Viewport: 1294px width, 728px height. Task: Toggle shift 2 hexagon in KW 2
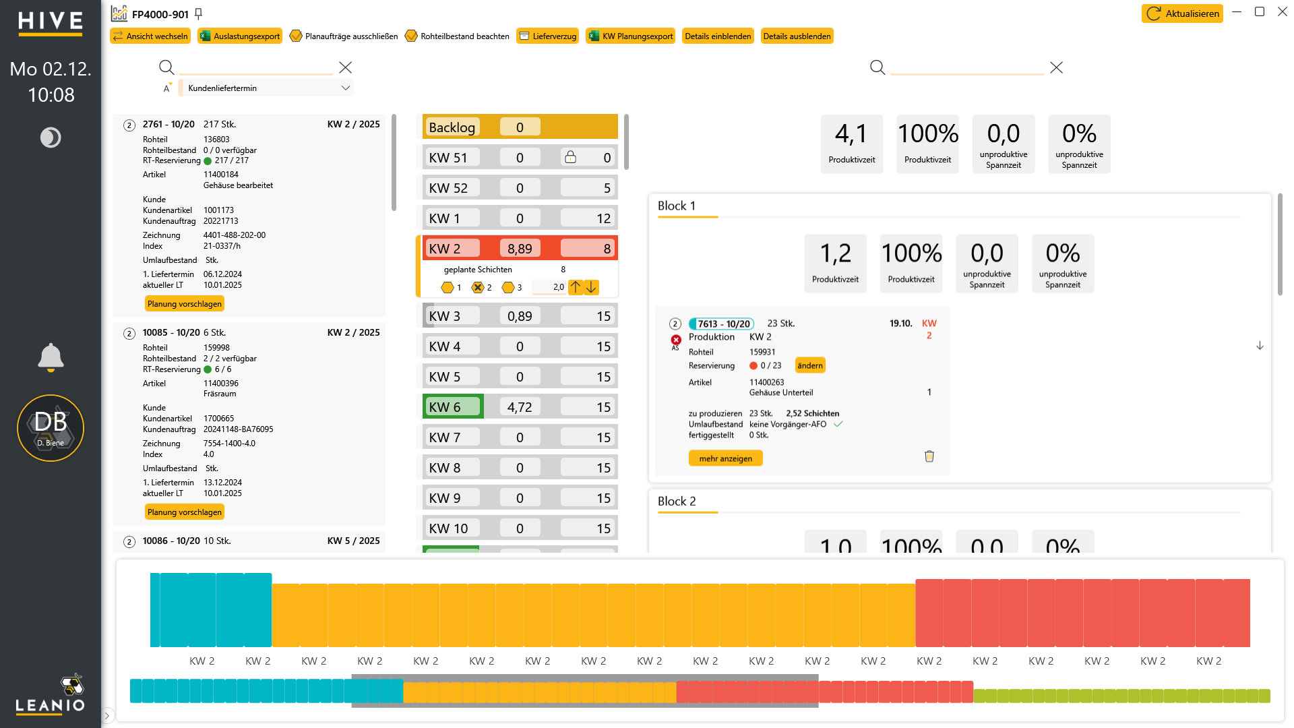coord(478,287)
